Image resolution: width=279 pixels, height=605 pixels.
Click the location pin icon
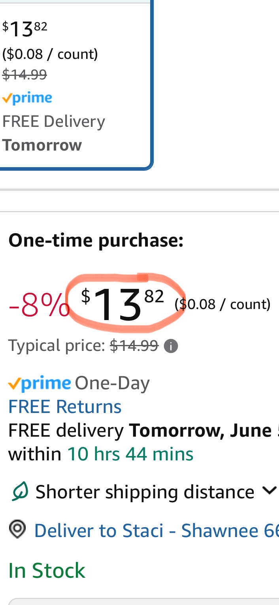tap(17, 529)
